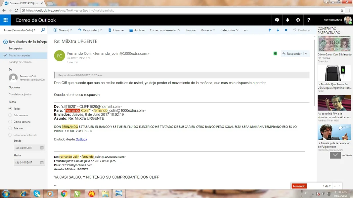Open Skype chat icon in header
This screenshot has width=353, height=198.
[x=277, y=20]
